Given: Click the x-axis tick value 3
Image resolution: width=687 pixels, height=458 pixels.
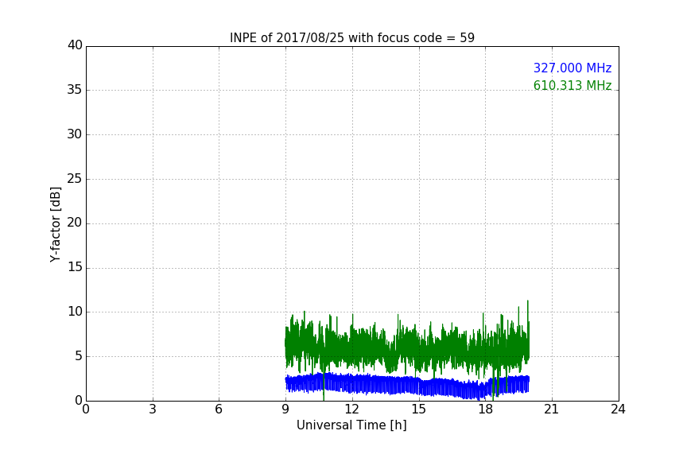Looking at the screenshot, I should point(153,409).
